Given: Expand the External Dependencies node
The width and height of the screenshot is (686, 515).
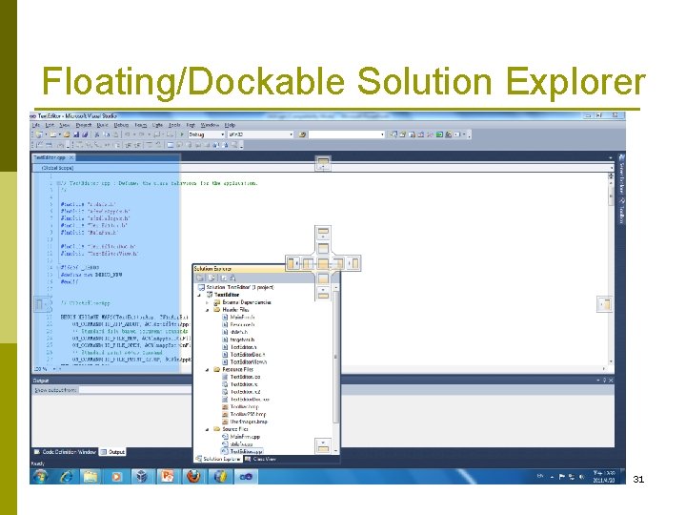Looking at the screenshot, I should (x=208, y=302).
